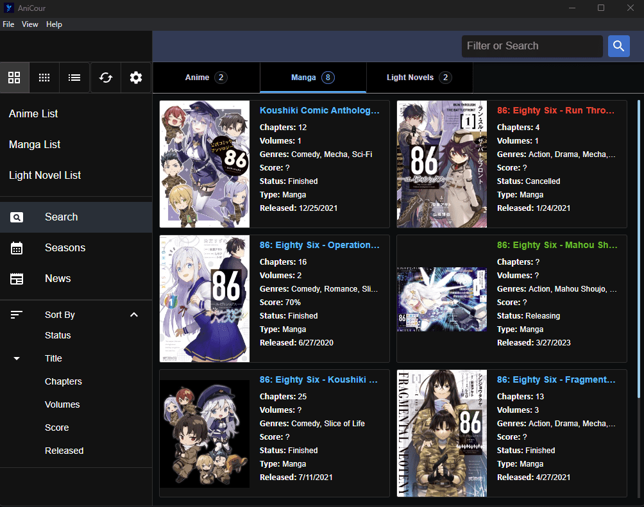The height and width of the screenshot is (507, 644).
Task: Open settings gear icon
Action: [136, 78]
